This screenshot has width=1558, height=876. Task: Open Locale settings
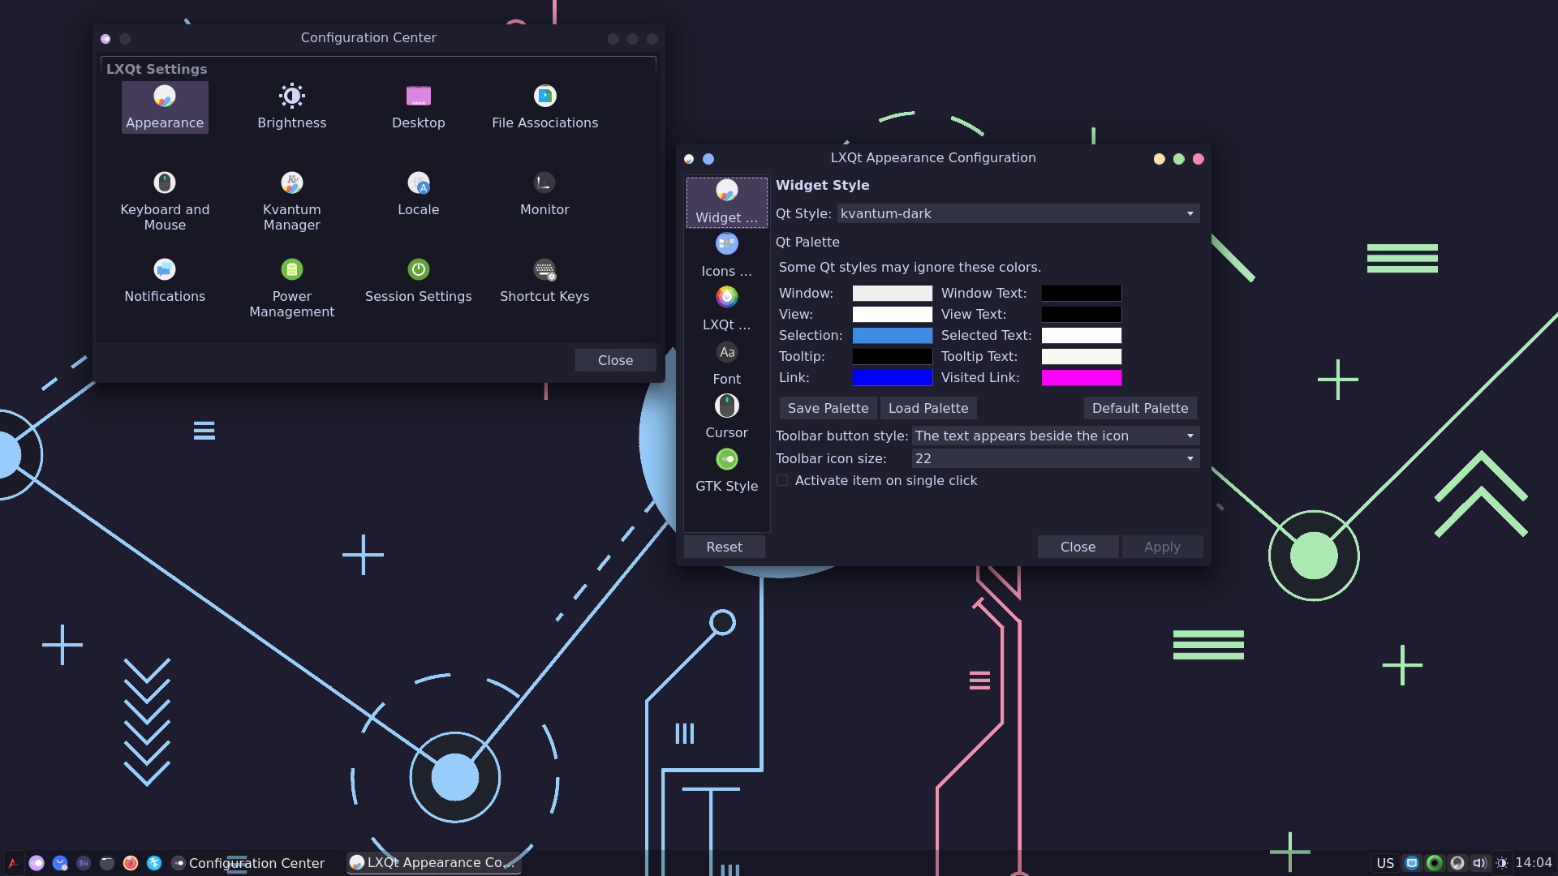point(418,194)
